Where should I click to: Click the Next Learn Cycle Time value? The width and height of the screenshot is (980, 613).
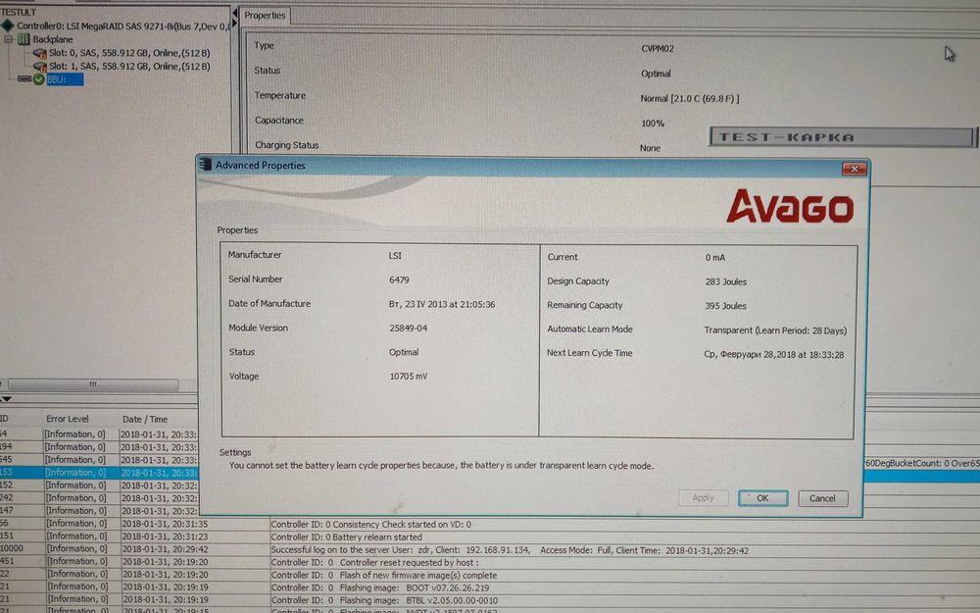774,355
